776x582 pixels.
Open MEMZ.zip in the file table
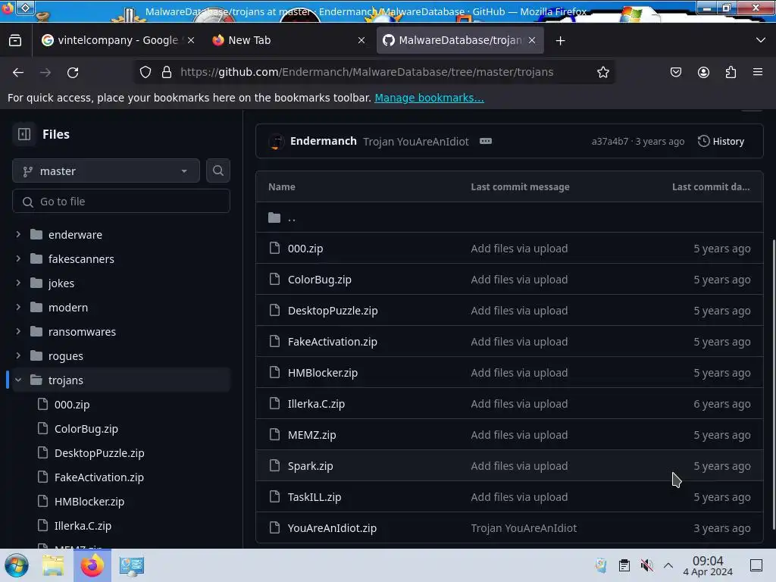click(311, 435)
